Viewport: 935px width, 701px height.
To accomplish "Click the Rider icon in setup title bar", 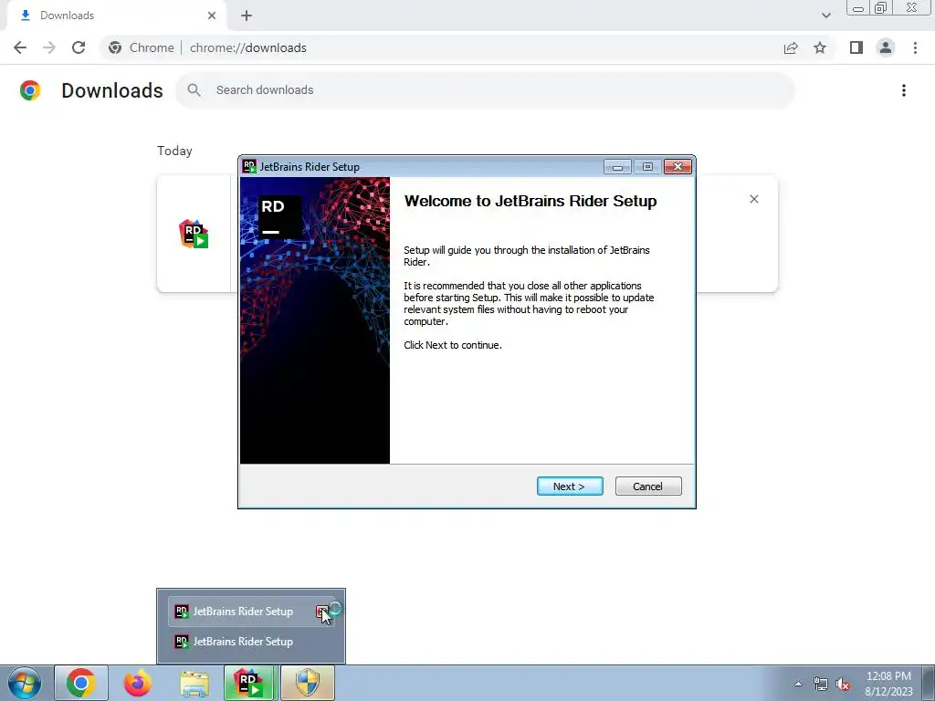I will point(249,166).
